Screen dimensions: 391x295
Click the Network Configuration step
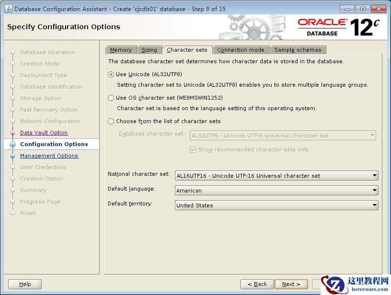(50, 121)
